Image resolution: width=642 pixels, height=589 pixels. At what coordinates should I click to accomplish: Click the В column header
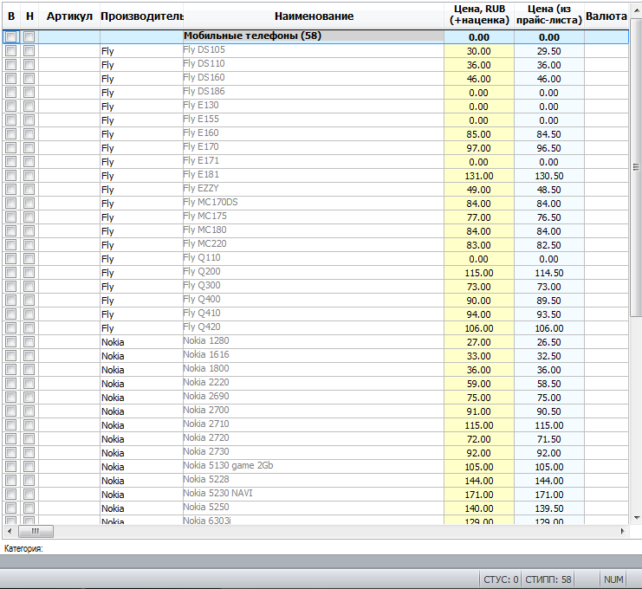coord(11,16)
